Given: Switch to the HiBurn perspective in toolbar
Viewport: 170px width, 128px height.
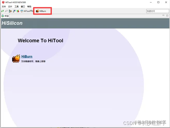Looking at the screenshot, I should pyautogui.click(x=41, y=11).
